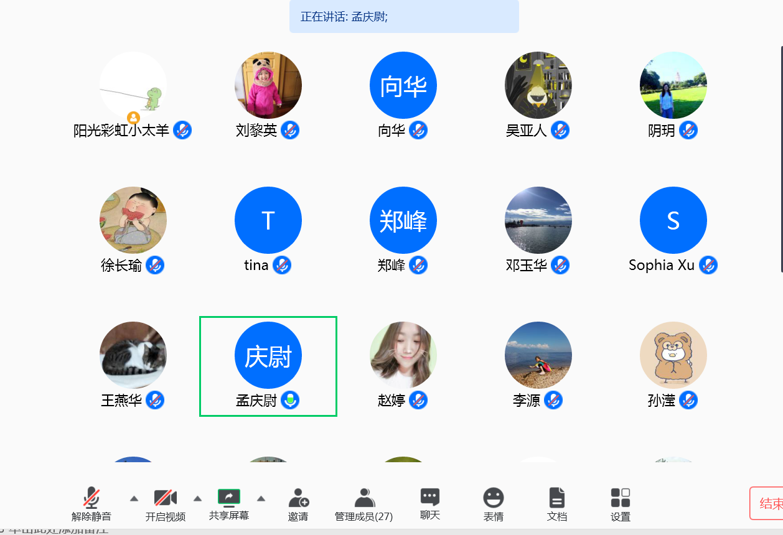This screenshot has width=783, height=535.
Task: Select the 向华 blue avatar circle
Action: [x=403, y=85]
